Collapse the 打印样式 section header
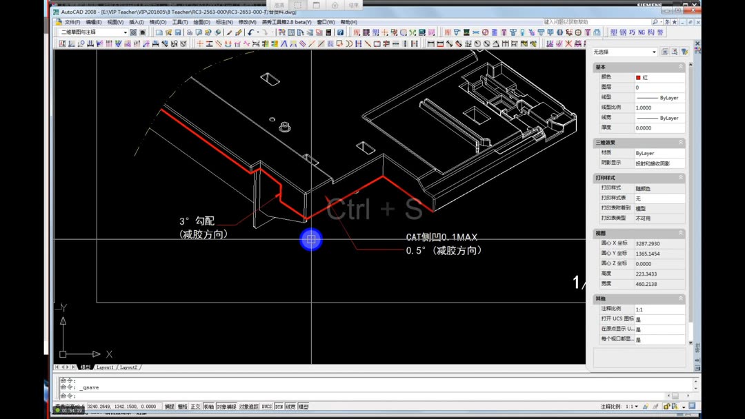745x419 pixels. [x=682, y=177]
